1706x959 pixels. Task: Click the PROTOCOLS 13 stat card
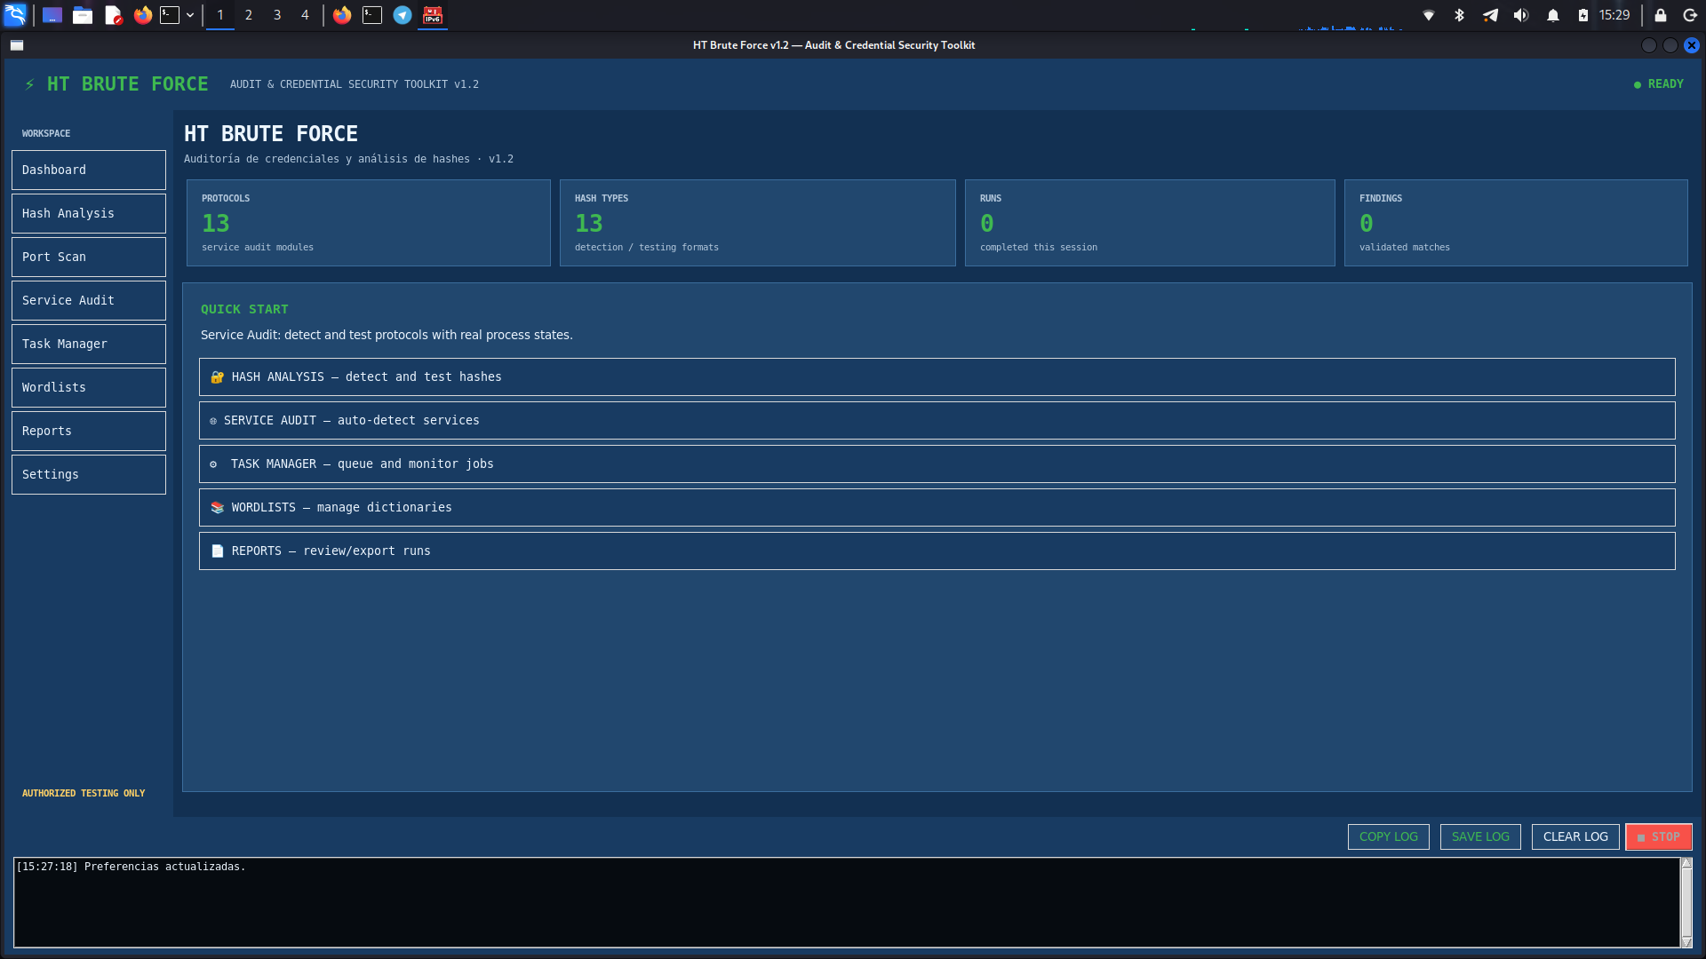tap(369, 223)
